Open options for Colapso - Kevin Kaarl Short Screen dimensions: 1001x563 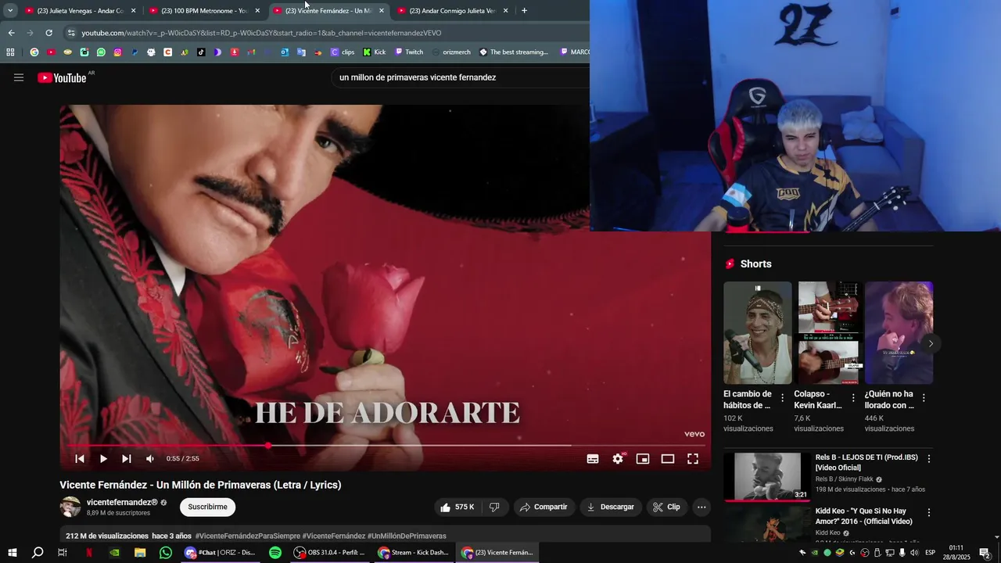853,398
